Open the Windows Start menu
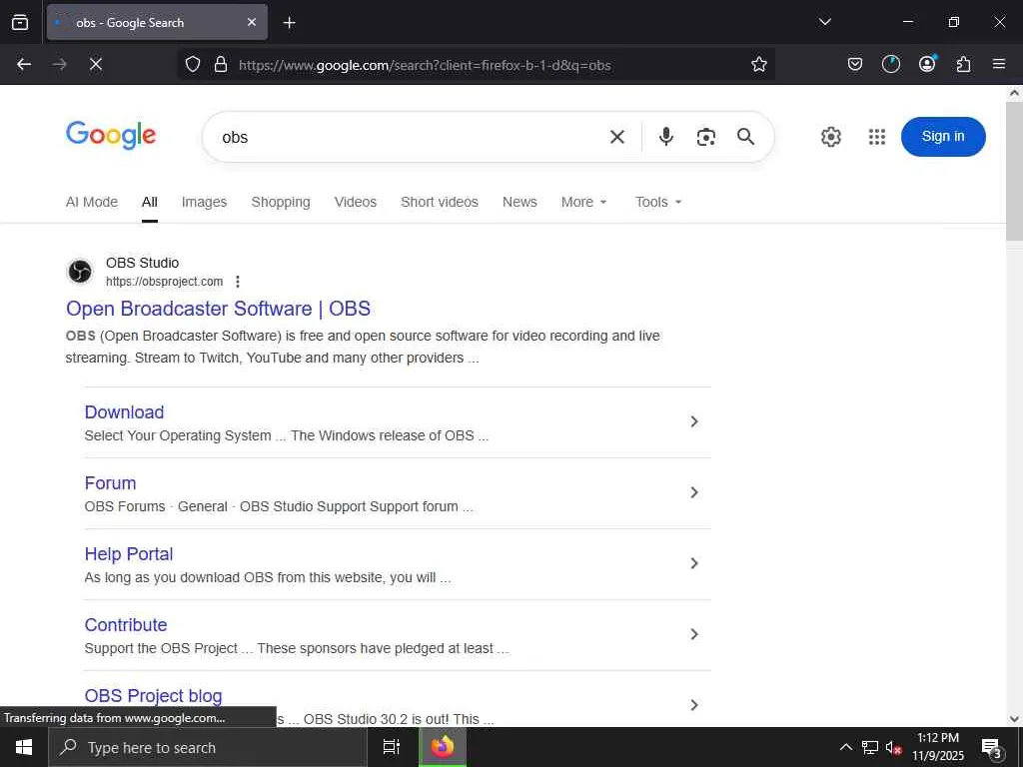 (24, 747)
